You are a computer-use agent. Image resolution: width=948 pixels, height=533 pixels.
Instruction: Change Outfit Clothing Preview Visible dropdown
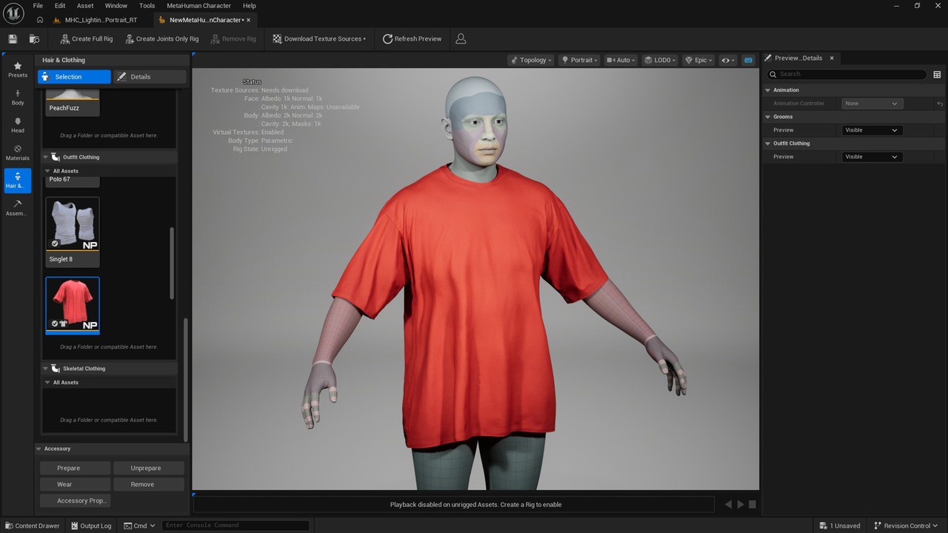[871, 157]
